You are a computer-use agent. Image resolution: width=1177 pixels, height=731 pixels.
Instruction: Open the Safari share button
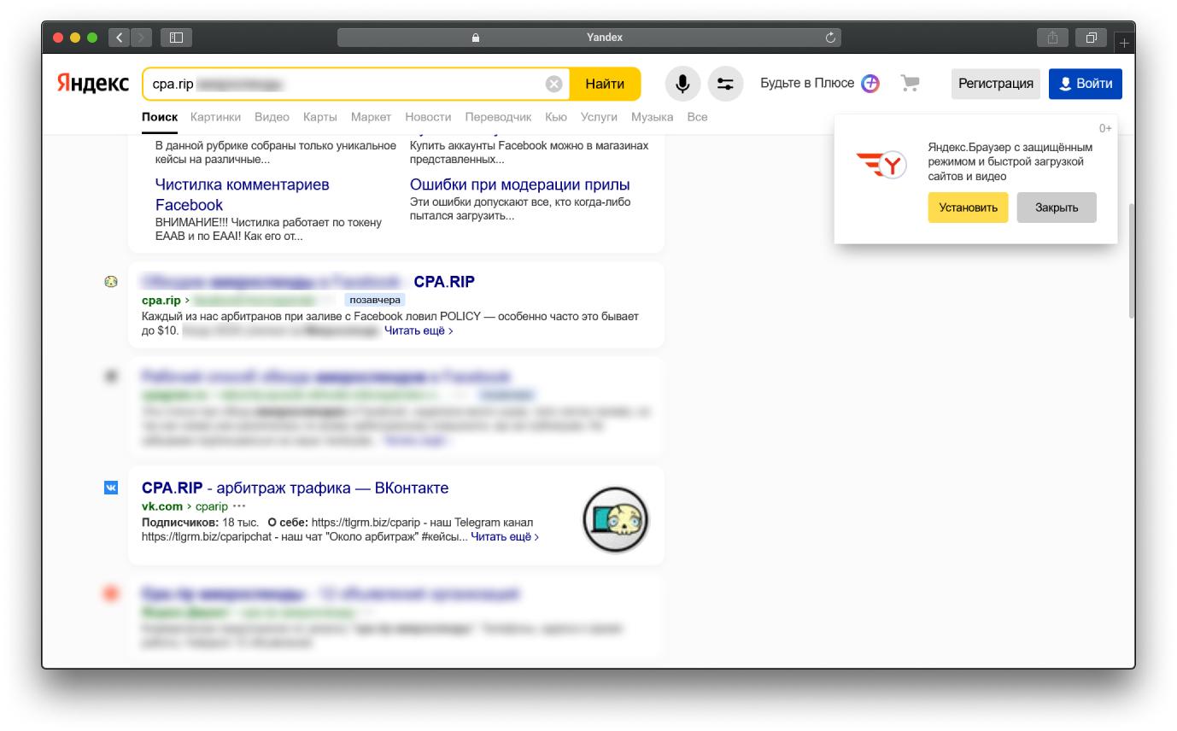point(1052,38)
